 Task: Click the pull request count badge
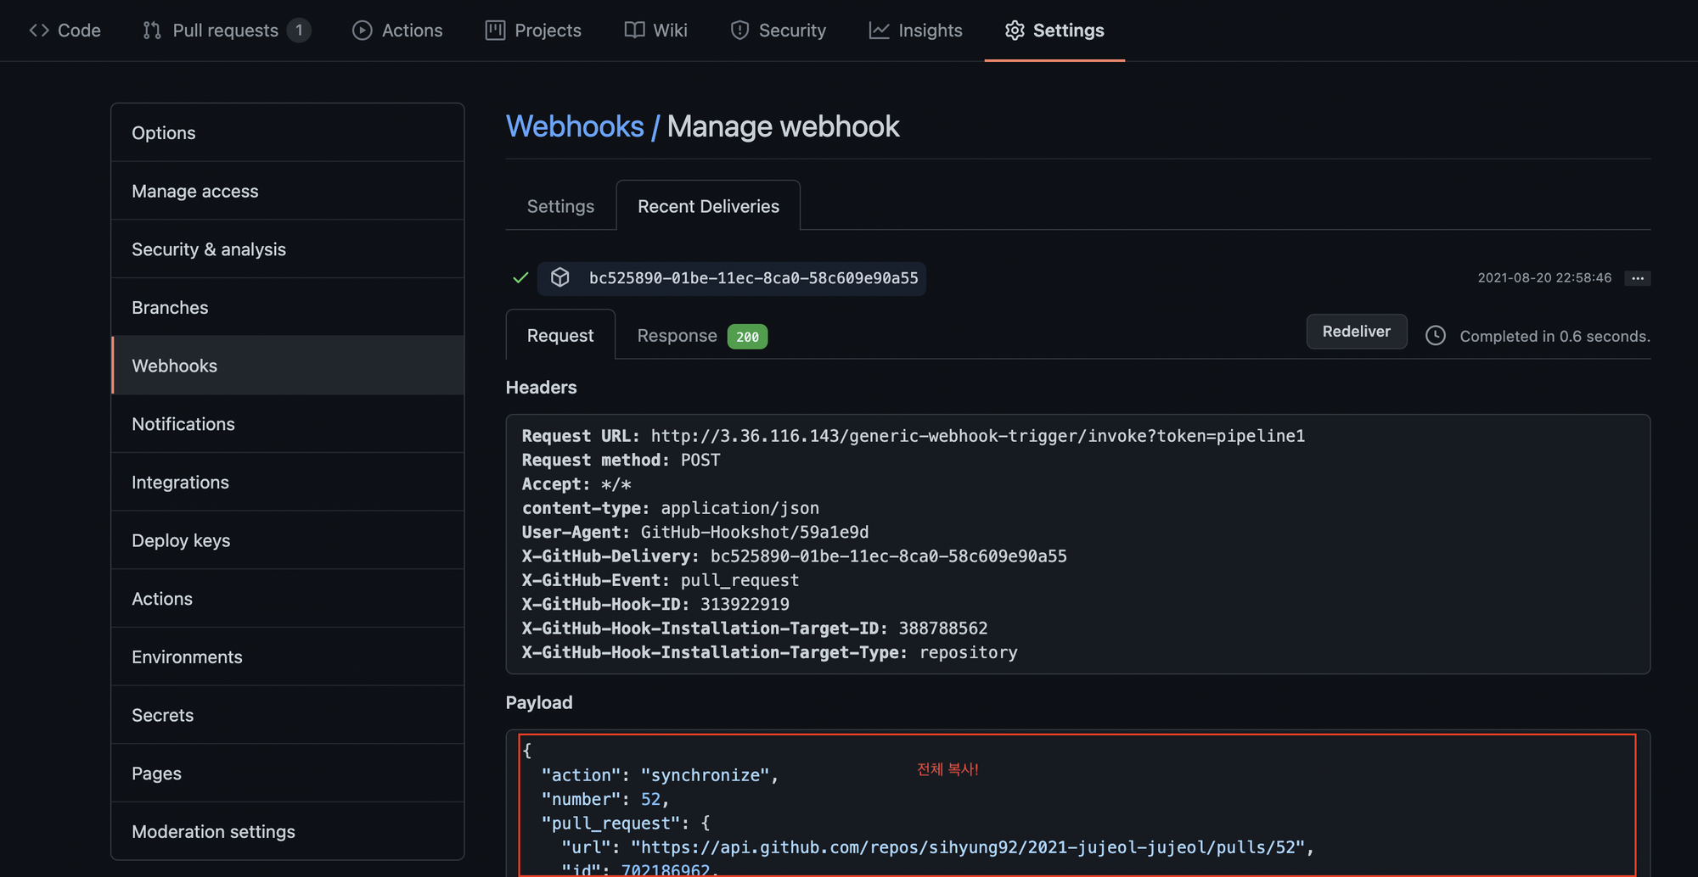(x=299, y=31)
